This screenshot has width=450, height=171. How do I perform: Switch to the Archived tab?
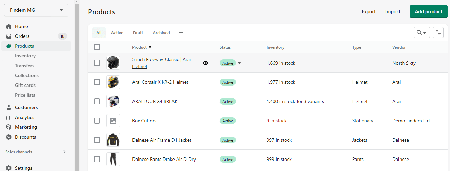[161, 33]
